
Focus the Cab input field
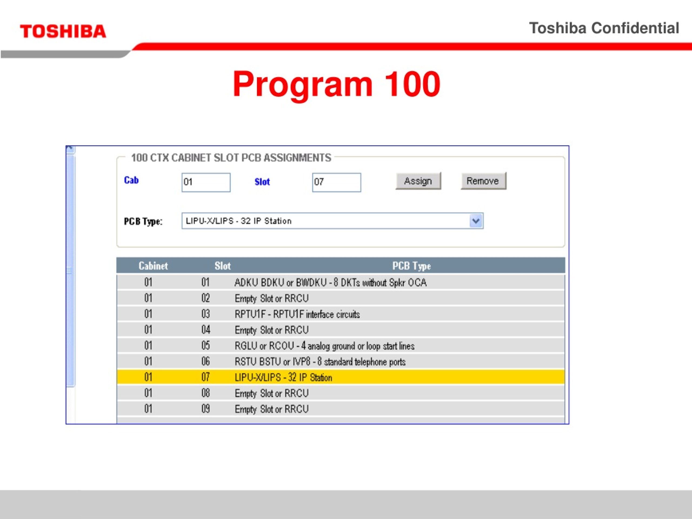206,182
